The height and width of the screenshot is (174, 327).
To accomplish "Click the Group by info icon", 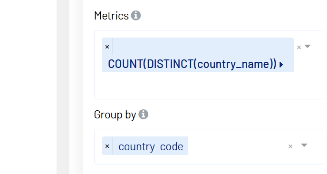I will tap(143, 115).
